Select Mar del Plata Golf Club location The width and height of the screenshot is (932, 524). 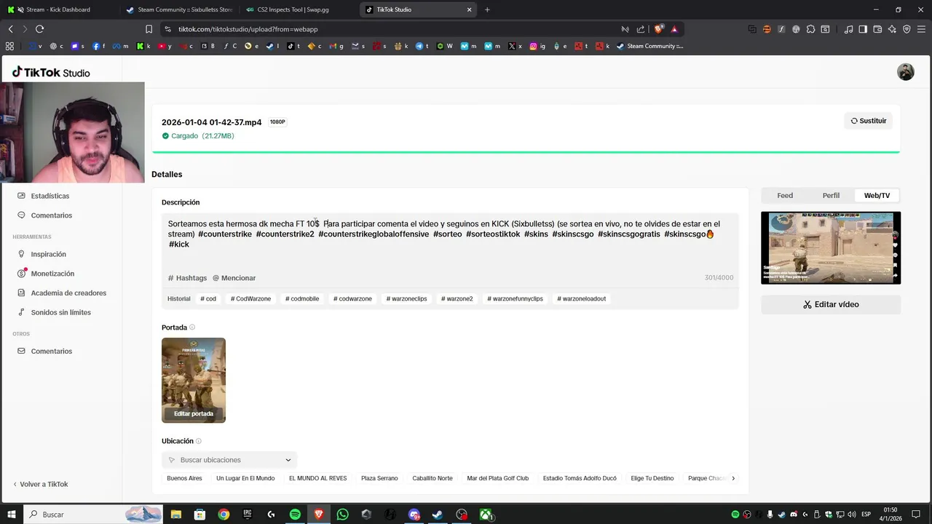498,478
